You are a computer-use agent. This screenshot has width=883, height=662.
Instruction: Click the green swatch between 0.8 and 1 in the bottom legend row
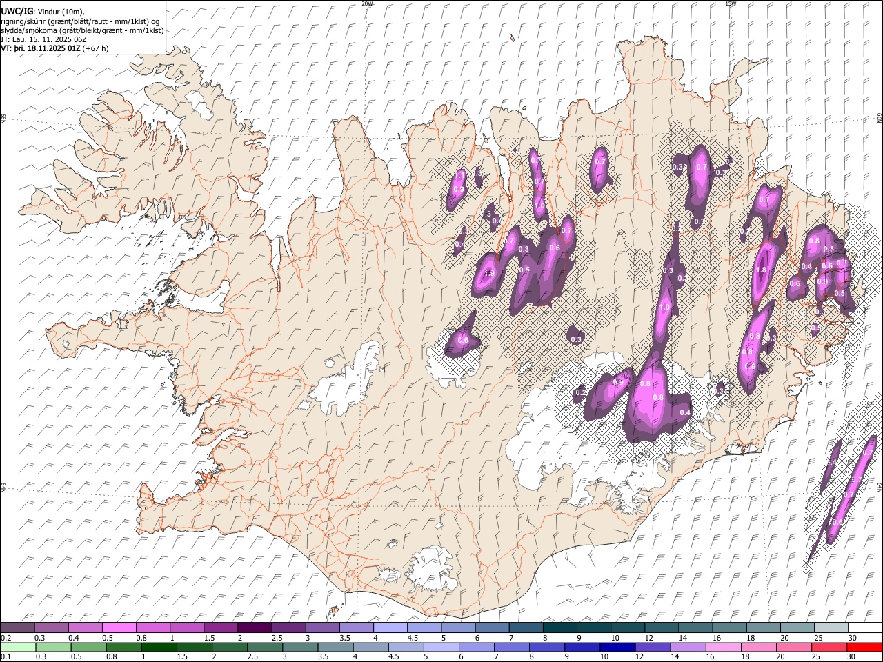(123, 647)
